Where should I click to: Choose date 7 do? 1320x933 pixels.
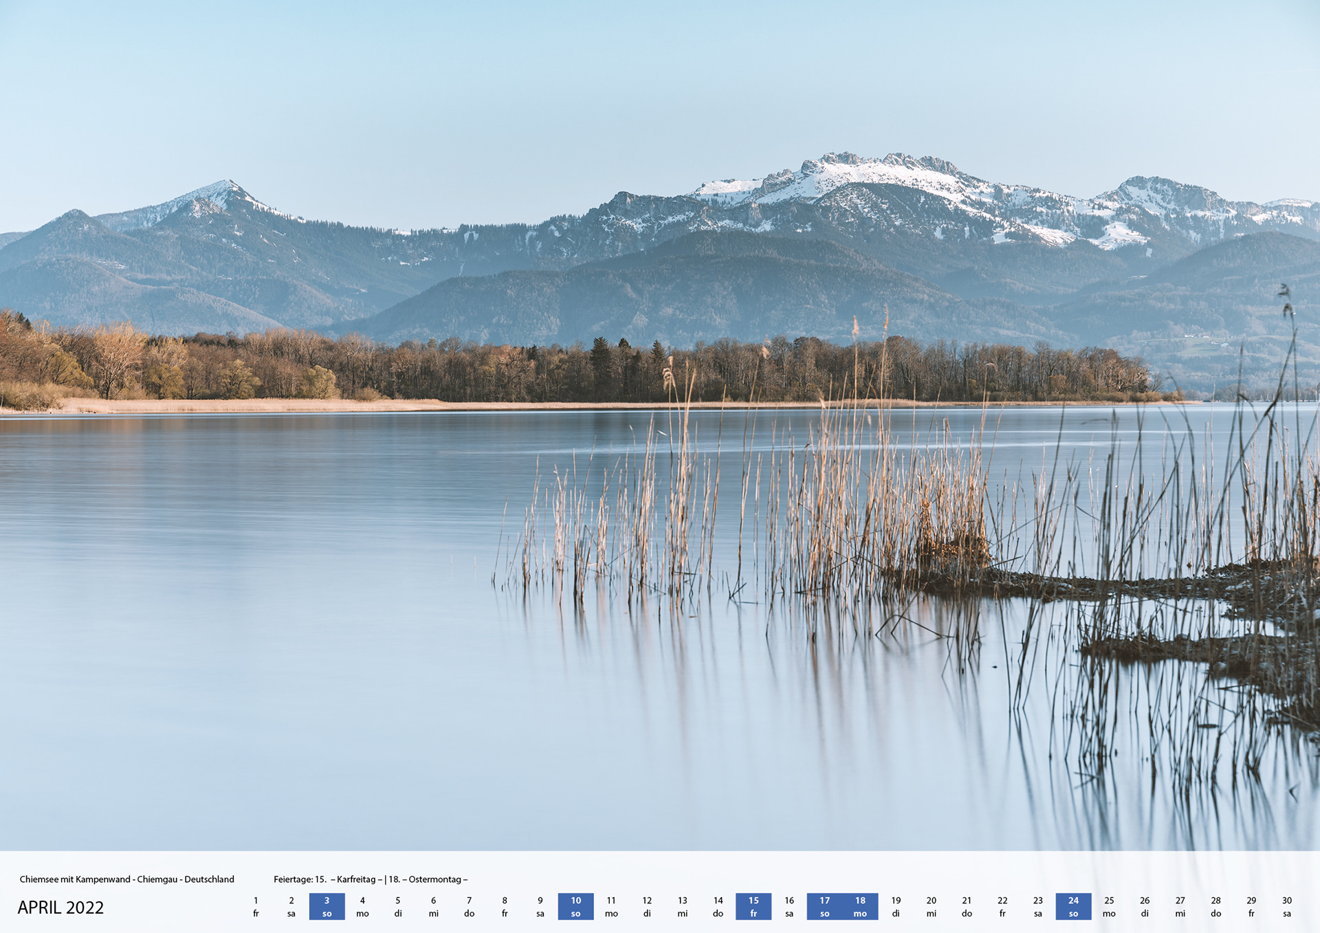pos(470,907)
